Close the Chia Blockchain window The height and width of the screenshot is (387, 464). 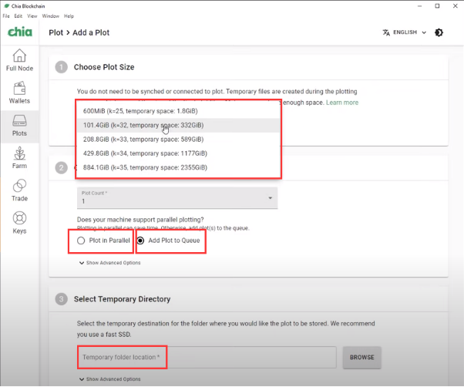pyautogui.click(x=455, y=6)
